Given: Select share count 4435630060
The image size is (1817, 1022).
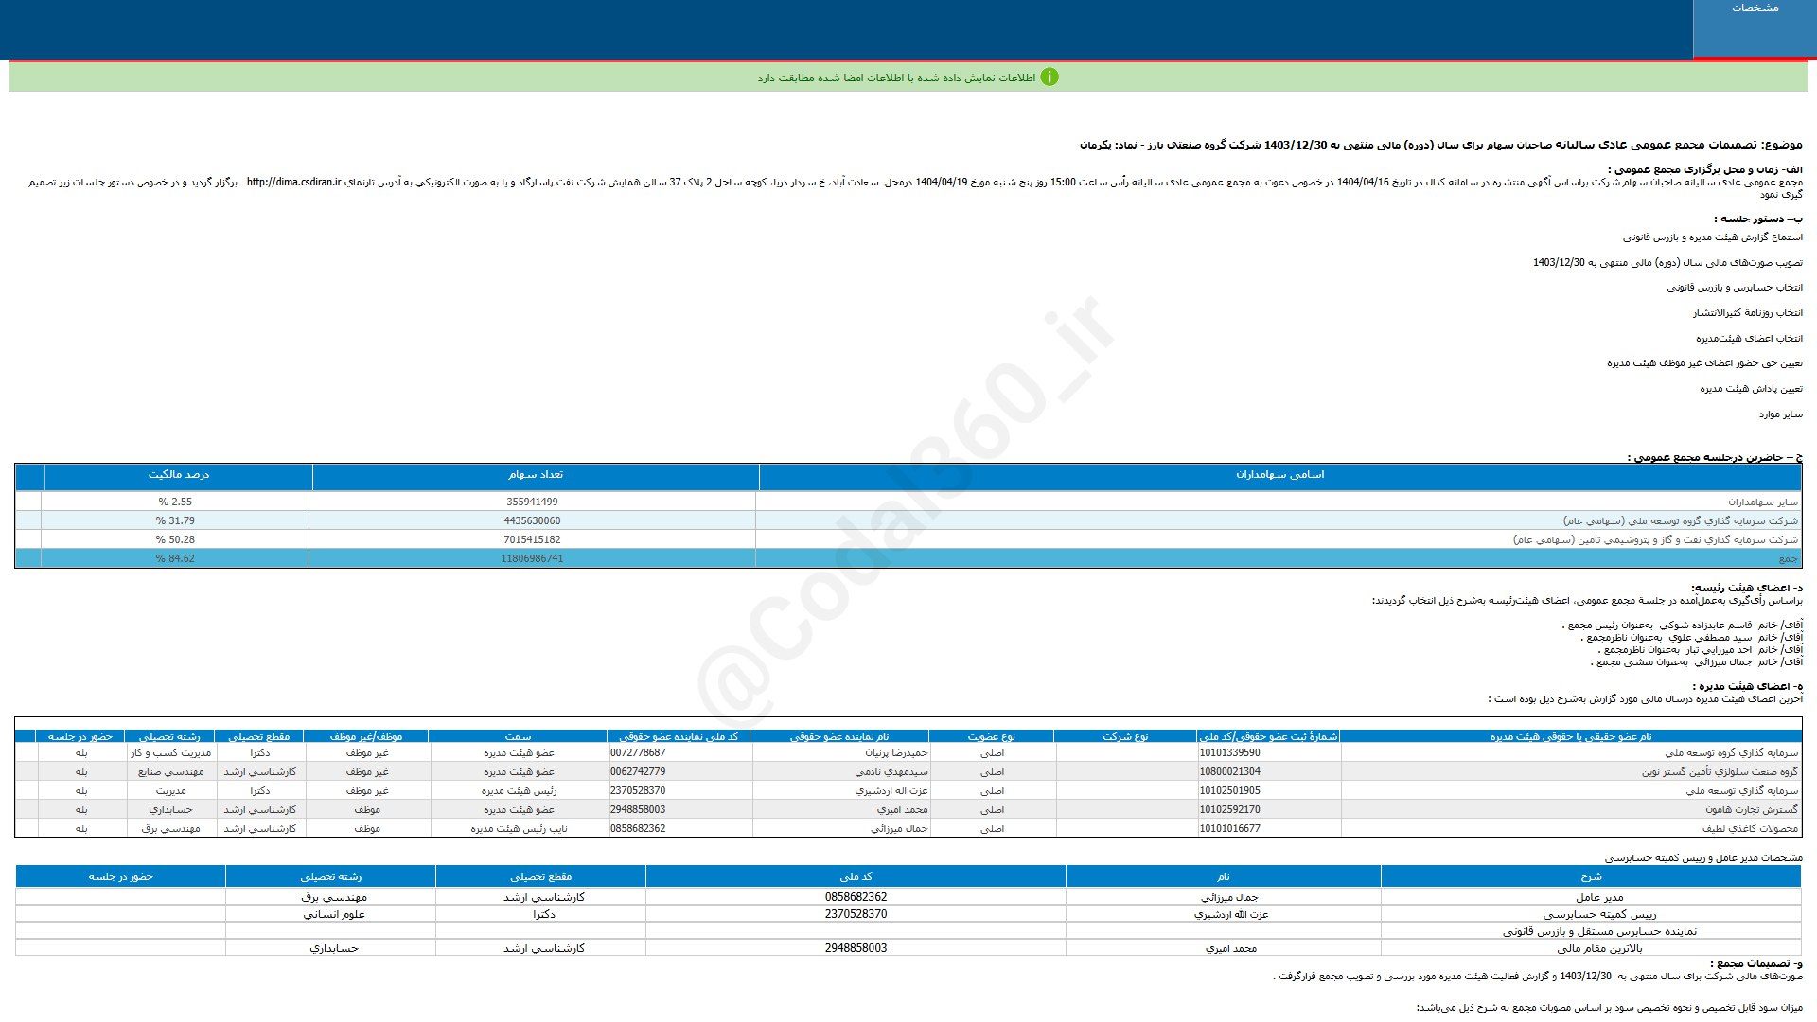Looking at the screenshot, I should coord(532,521).
